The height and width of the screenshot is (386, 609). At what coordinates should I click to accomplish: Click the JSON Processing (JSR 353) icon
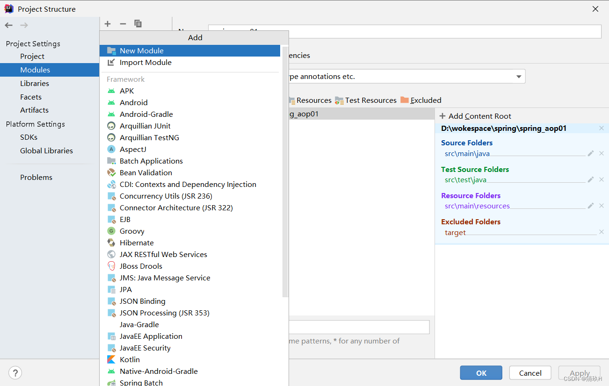coord(111,313)
